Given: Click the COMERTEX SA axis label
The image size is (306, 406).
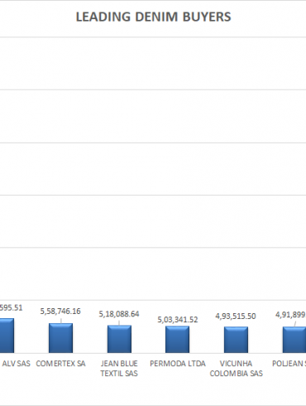Looking at the screenshot, I should point(60,364).
